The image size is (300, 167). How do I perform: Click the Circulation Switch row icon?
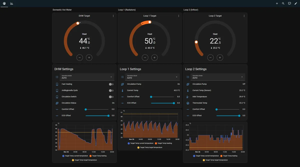point(57,97)
